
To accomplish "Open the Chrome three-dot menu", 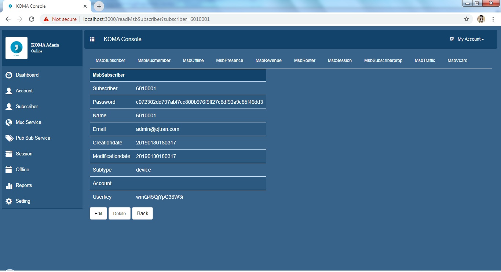I will click(x=493, y=19).
